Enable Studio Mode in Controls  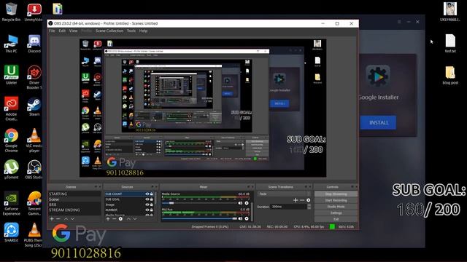coord(336,207)
